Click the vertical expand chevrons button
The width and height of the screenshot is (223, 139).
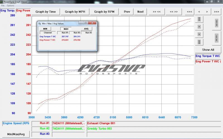tap(217, 38)
